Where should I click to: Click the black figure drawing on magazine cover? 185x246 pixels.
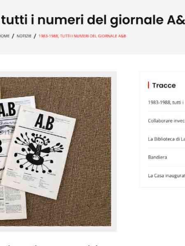[39, 153]
